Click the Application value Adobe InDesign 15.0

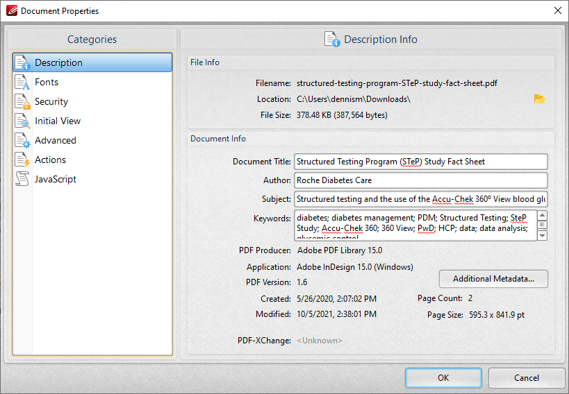(355, 267)
